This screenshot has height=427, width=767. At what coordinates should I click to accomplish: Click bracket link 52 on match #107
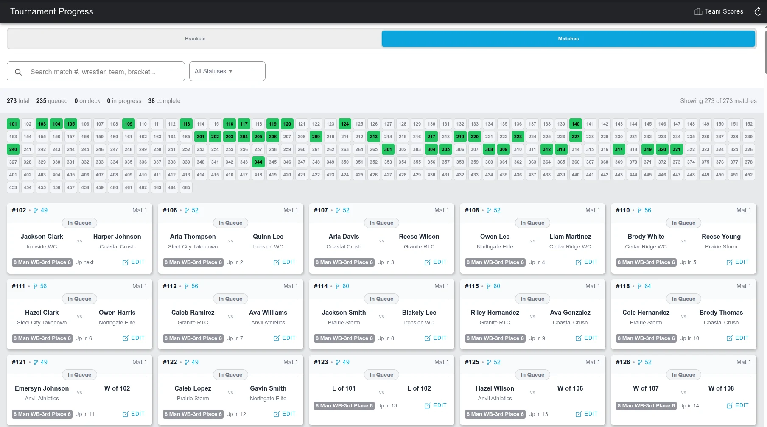click(346, 210)
